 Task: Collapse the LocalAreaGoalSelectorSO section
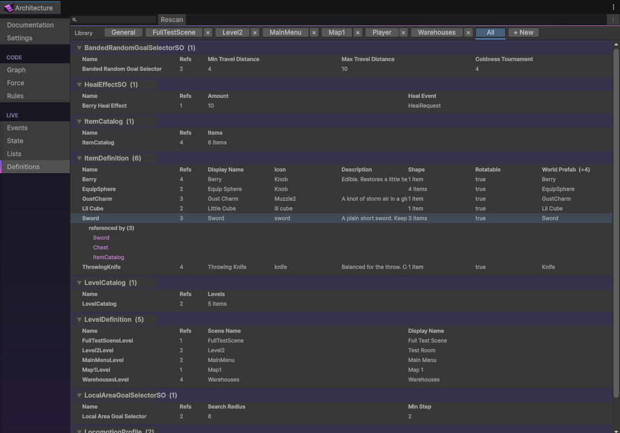pos(79,395)
